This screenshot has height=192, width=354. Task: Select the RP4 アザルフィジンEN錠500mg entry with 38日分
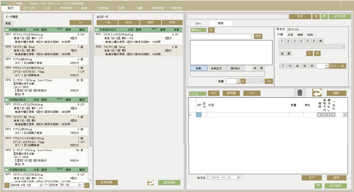coord(46,72)
